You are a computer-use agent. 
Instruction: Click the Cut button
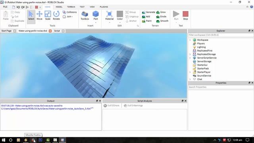coord(15,17)
